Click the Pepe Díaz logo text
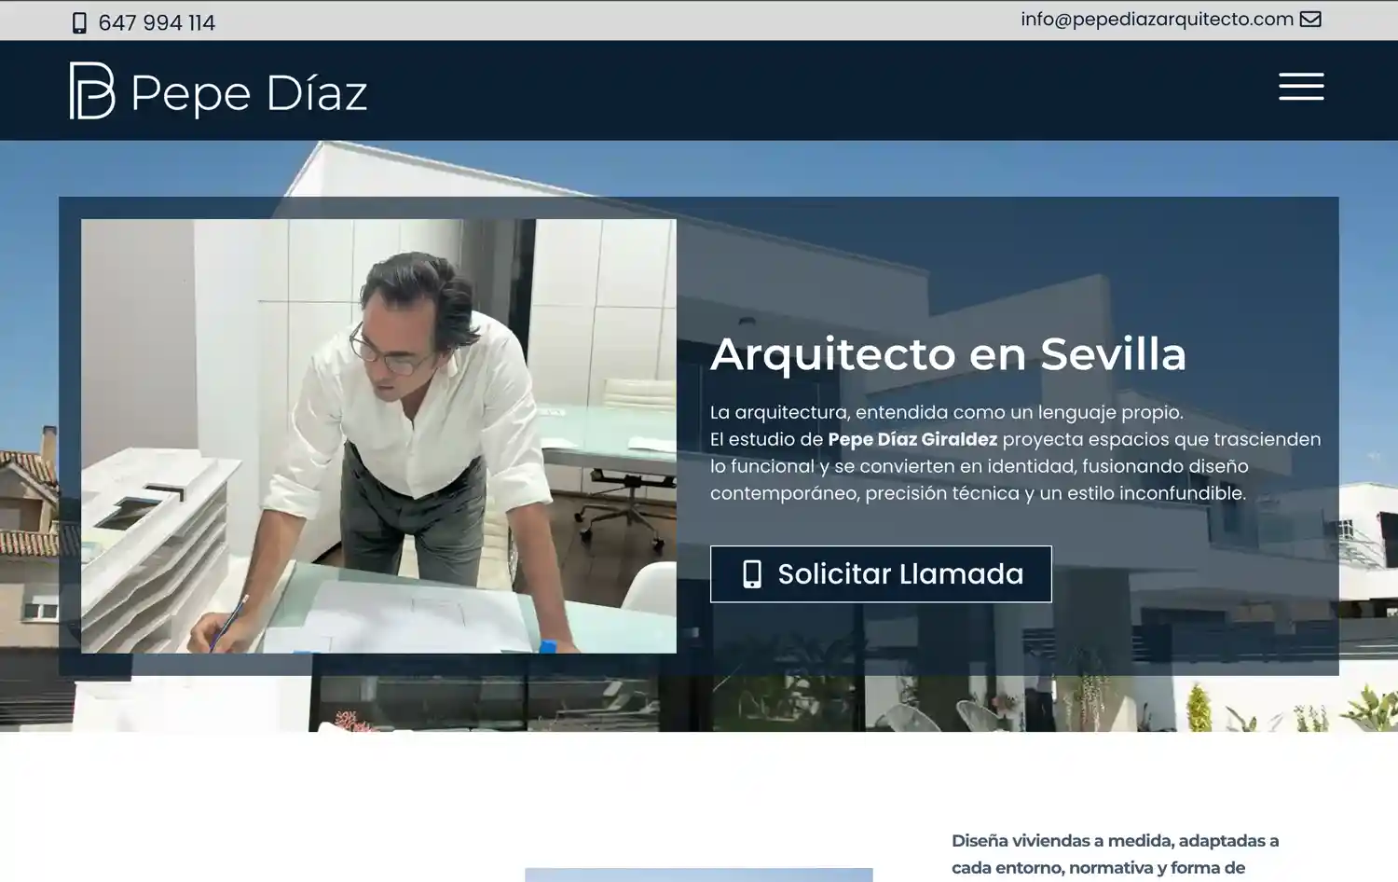The width and height of the screenshot is (1398, 882). pos(249,93)
